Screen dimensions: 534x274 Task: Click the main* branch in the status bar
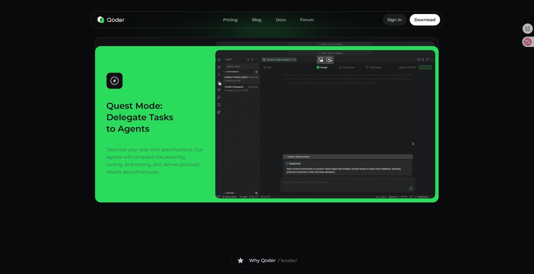(244, 197)
